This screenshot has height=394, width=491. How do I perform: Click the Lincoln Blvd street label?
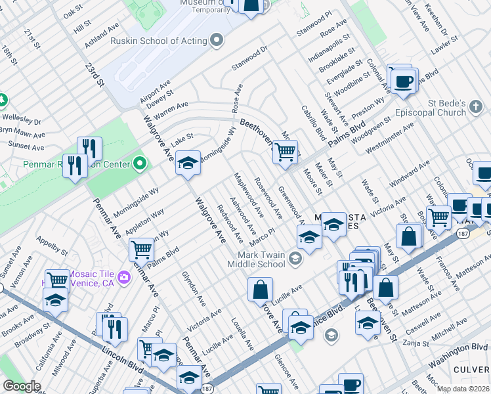[122, 360]
